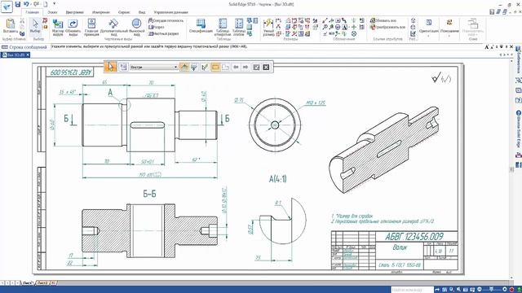Select the first sheet tab at the bottom
This screenshot has width=522, height=293.
pyautogui.click(x=28, y=283)
